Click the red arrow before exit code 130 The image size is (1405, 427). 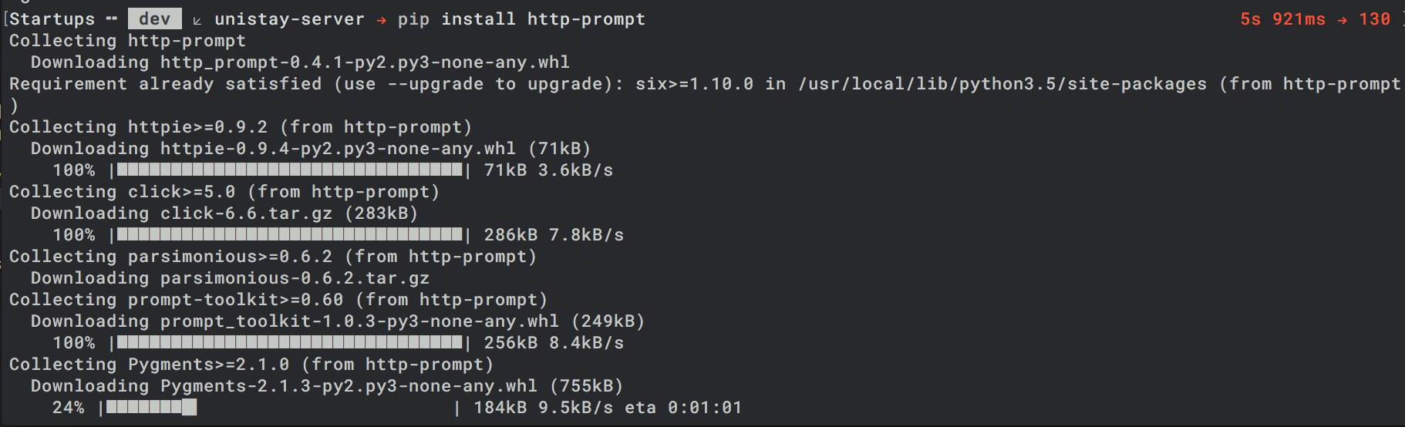click(x=1343, y=20)
